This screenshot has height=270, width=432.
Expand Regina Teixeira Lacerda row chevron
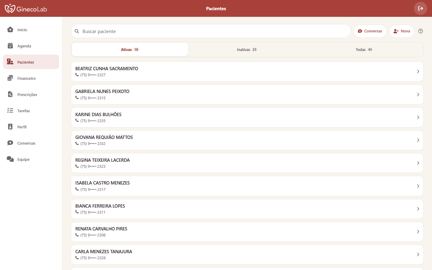(x=418, y=163)
